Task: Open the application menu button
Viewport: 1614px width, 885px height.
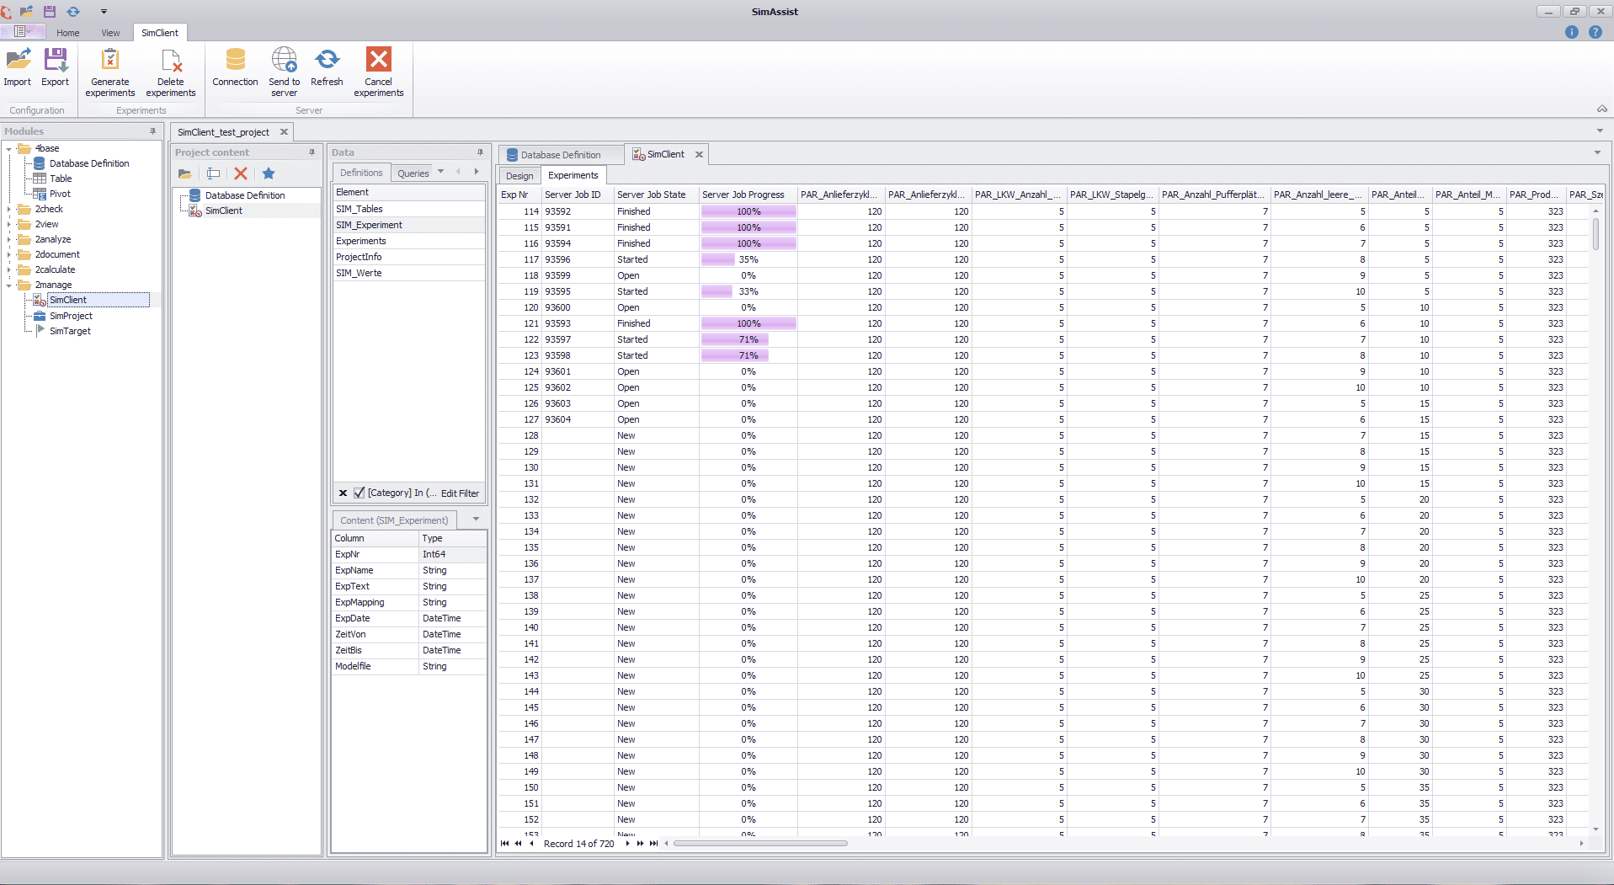Action: [23, 32]
